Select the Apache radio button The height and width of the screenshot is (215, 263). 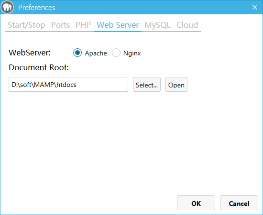tap(77, 53)
